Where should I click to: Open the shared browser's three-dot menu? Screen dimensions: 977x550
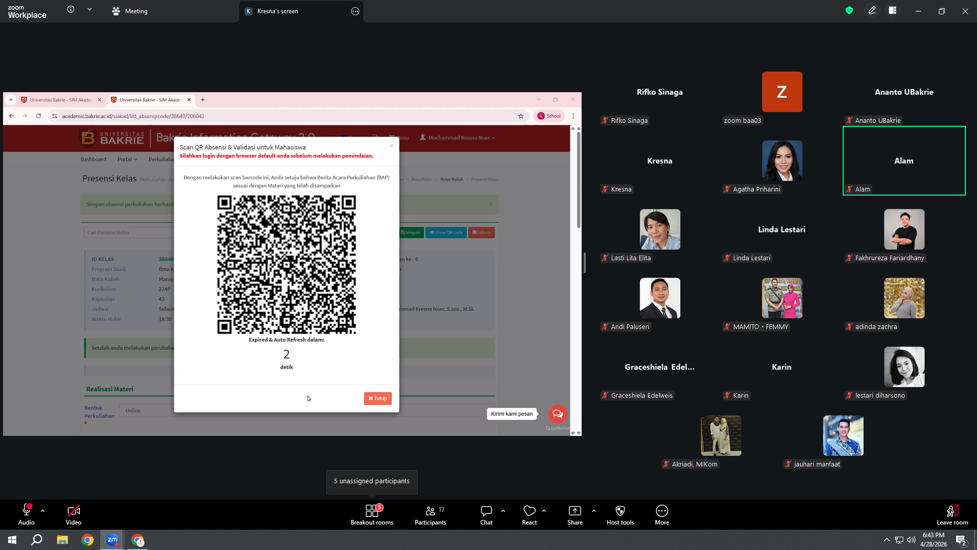573,116
